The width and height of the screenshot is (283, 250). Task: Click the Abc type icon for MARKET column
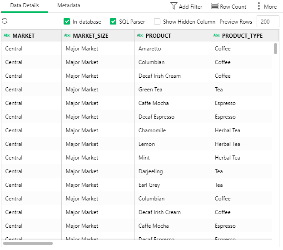7,35
